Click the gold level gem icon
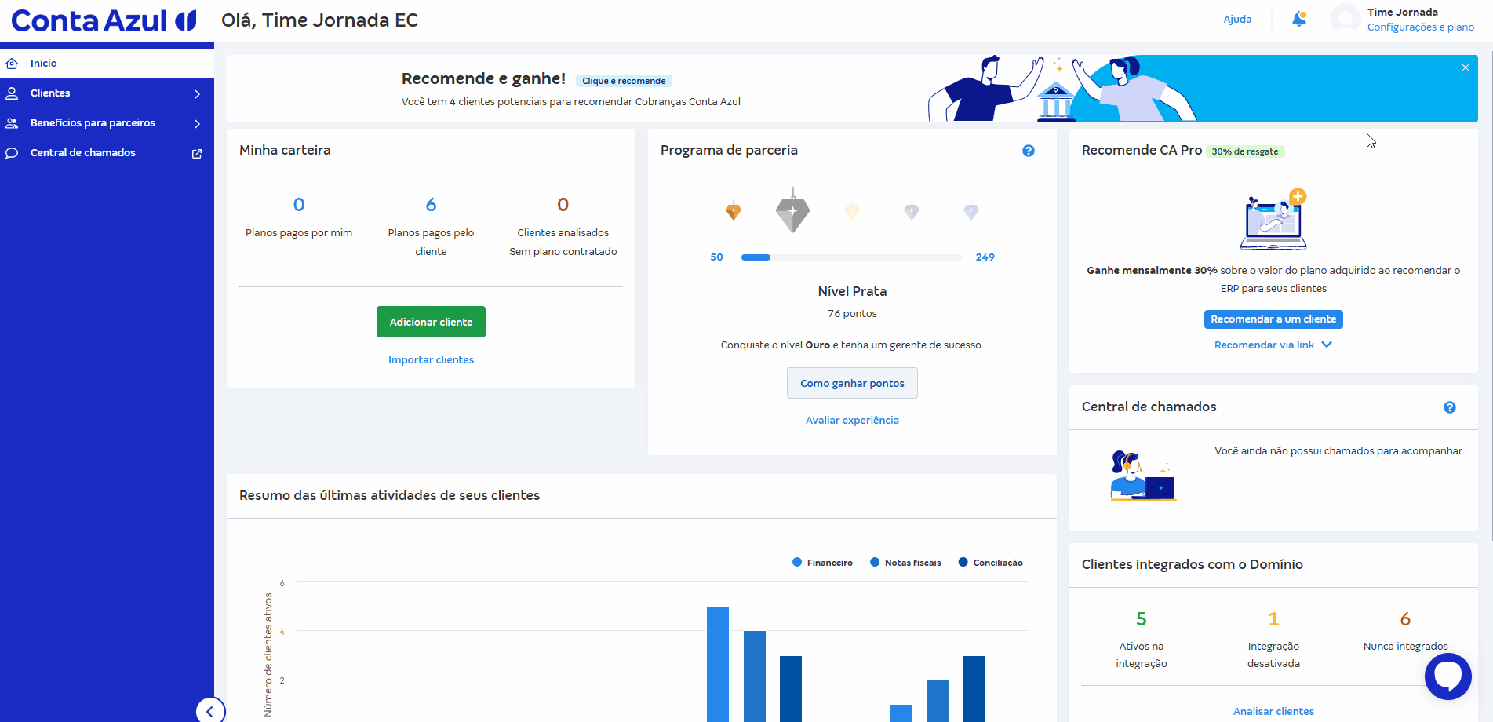 tap(852, 210)
